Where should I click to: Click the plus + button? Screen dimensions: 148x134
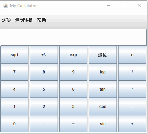click(x=132, y=124)
